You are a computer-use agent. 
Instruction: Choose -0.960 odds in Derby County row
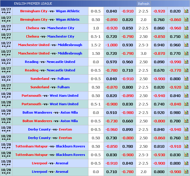(111, 130)
